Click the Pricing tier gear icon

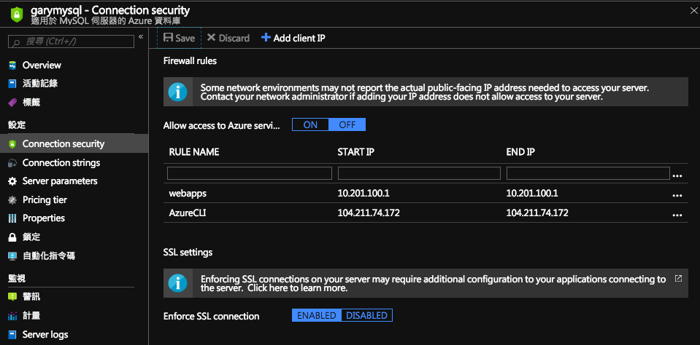point(12,200)
